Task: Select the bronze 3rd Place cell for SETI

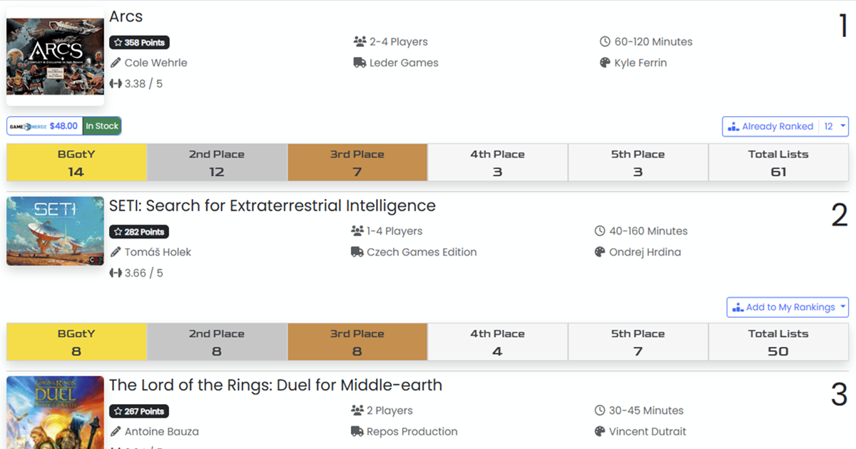Action: 357,342
